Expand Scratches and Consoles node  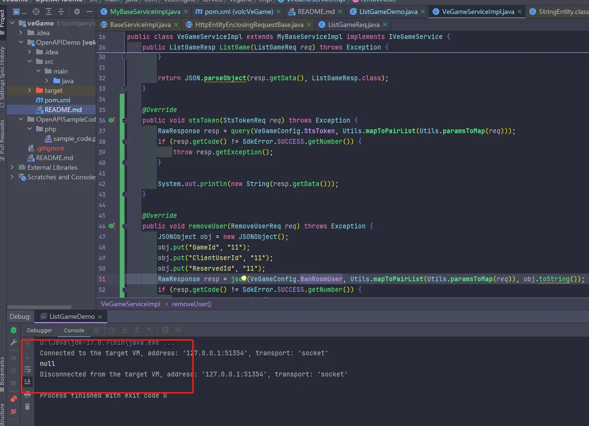13,177
